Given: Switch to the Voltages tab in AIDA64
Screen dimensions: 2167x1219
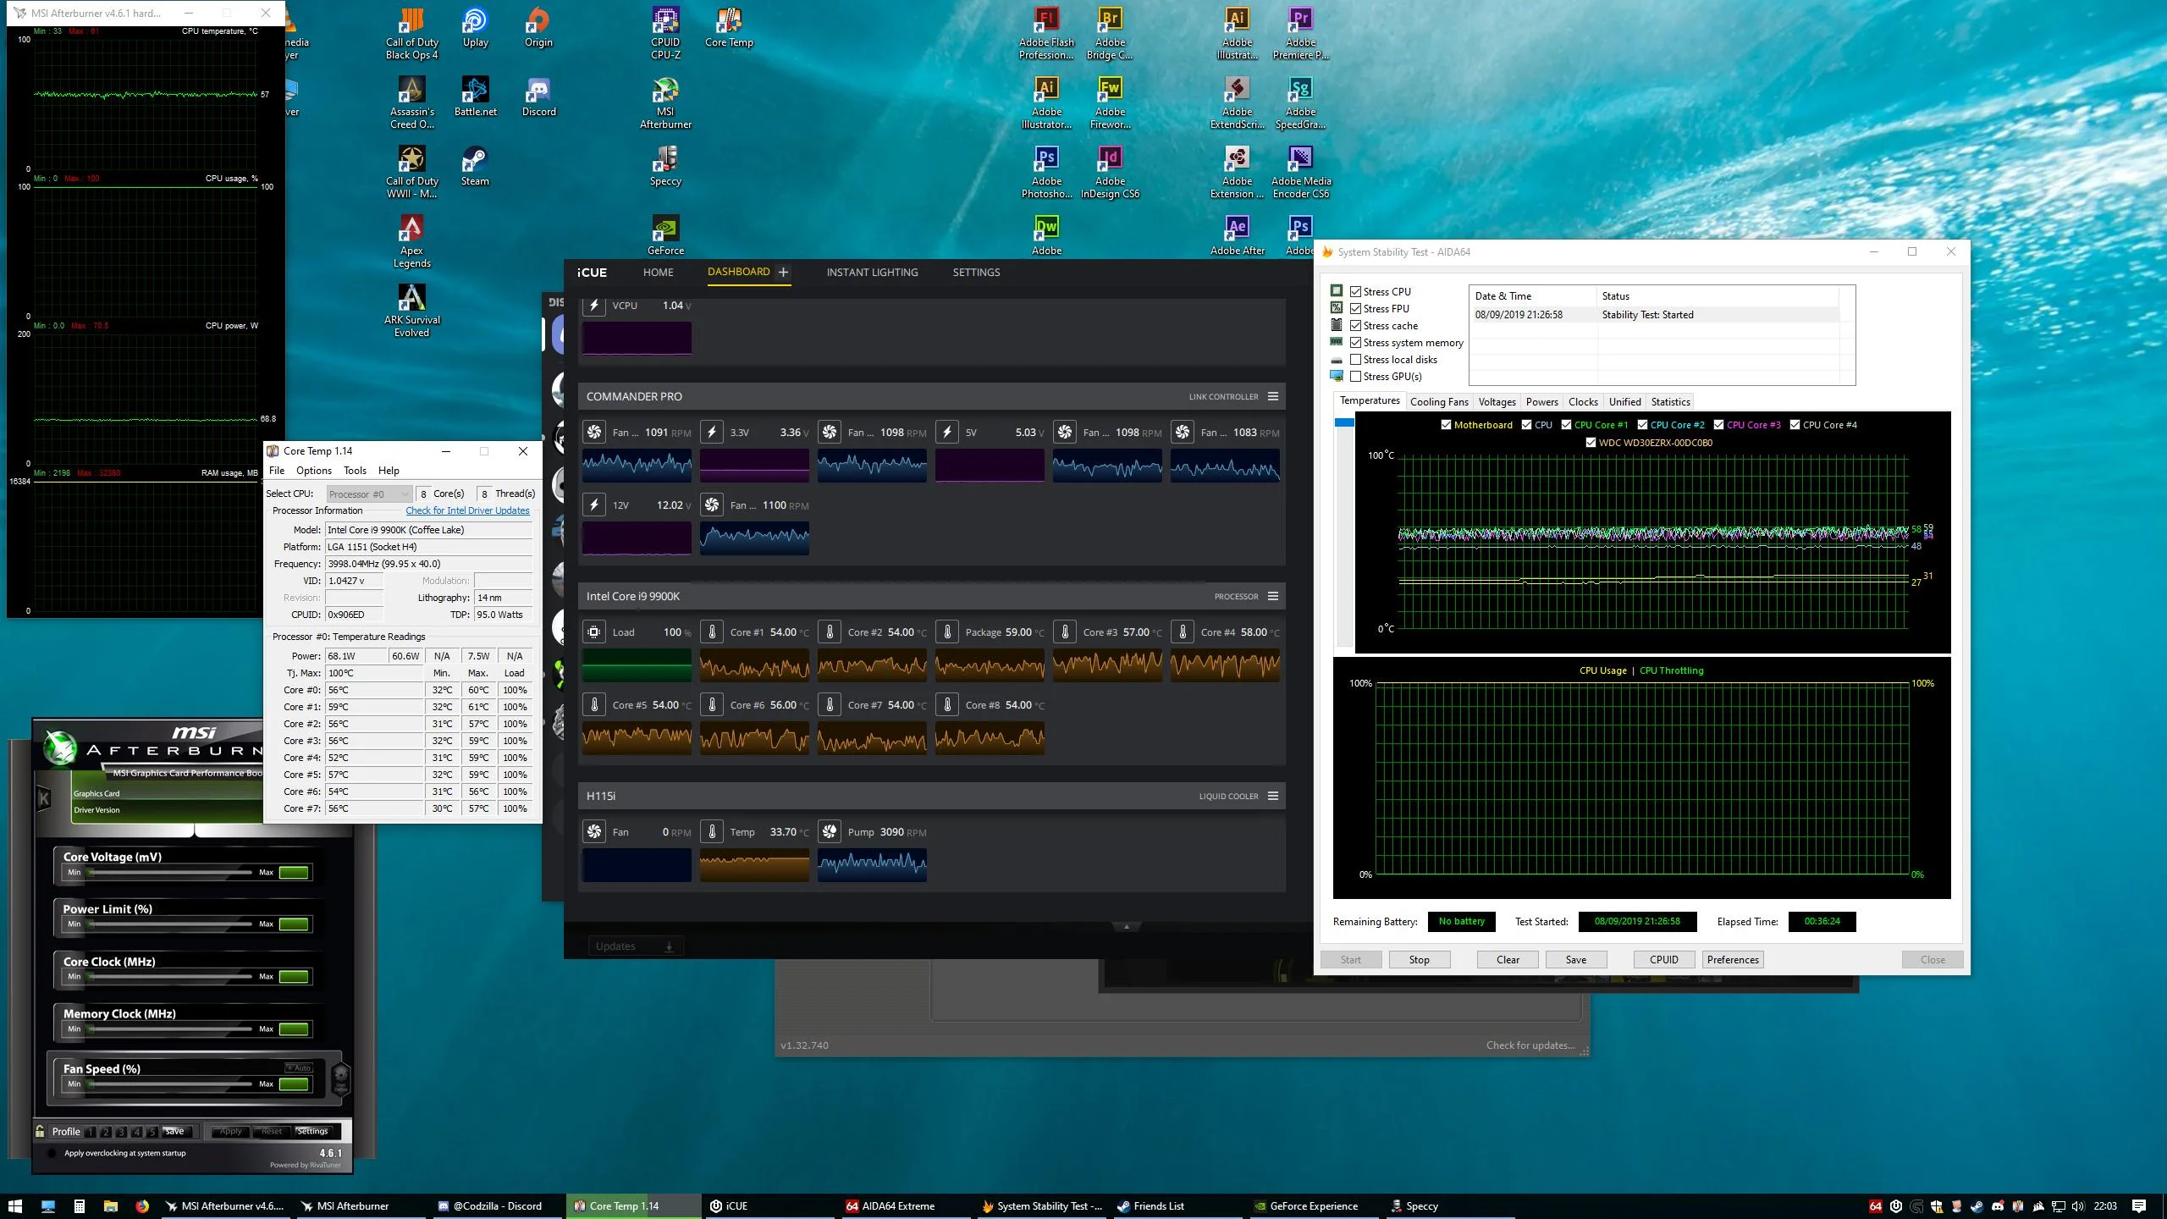Looking at the screenshot, I should [x=1497, y=402].
